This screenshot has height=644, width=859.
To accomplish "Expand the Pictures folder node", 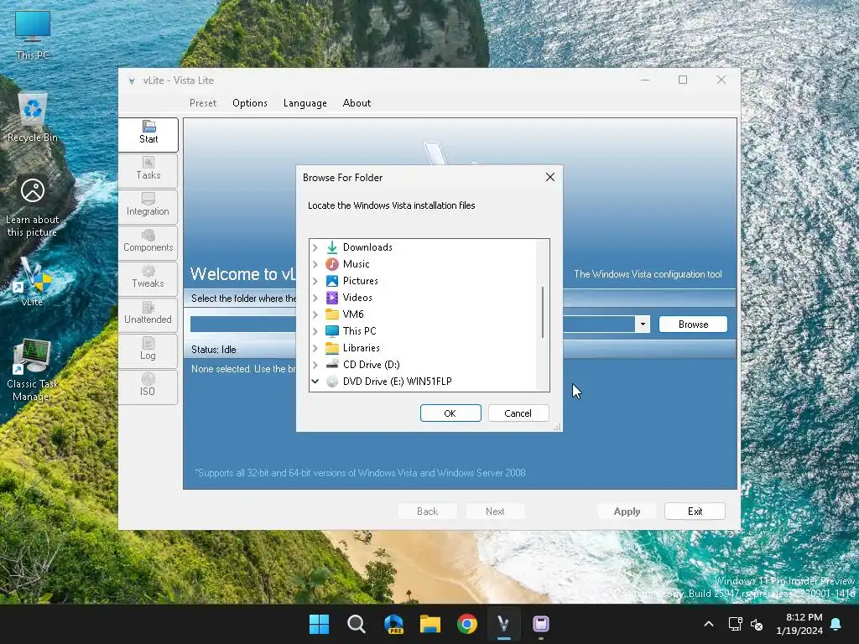I will (315, 281).
